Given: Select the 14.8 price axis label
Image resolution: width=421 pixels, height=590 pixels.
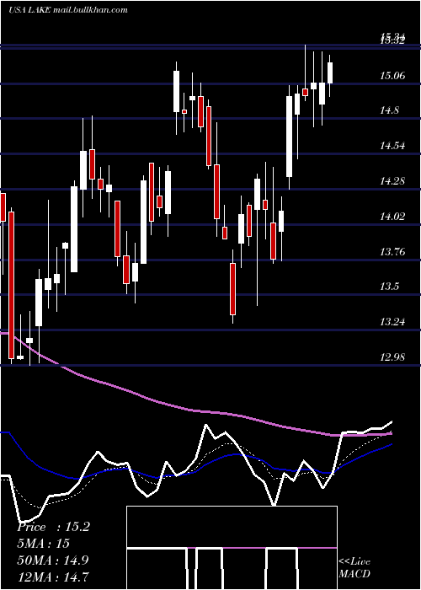Looking at the screenshot, I should click(390, 110).
